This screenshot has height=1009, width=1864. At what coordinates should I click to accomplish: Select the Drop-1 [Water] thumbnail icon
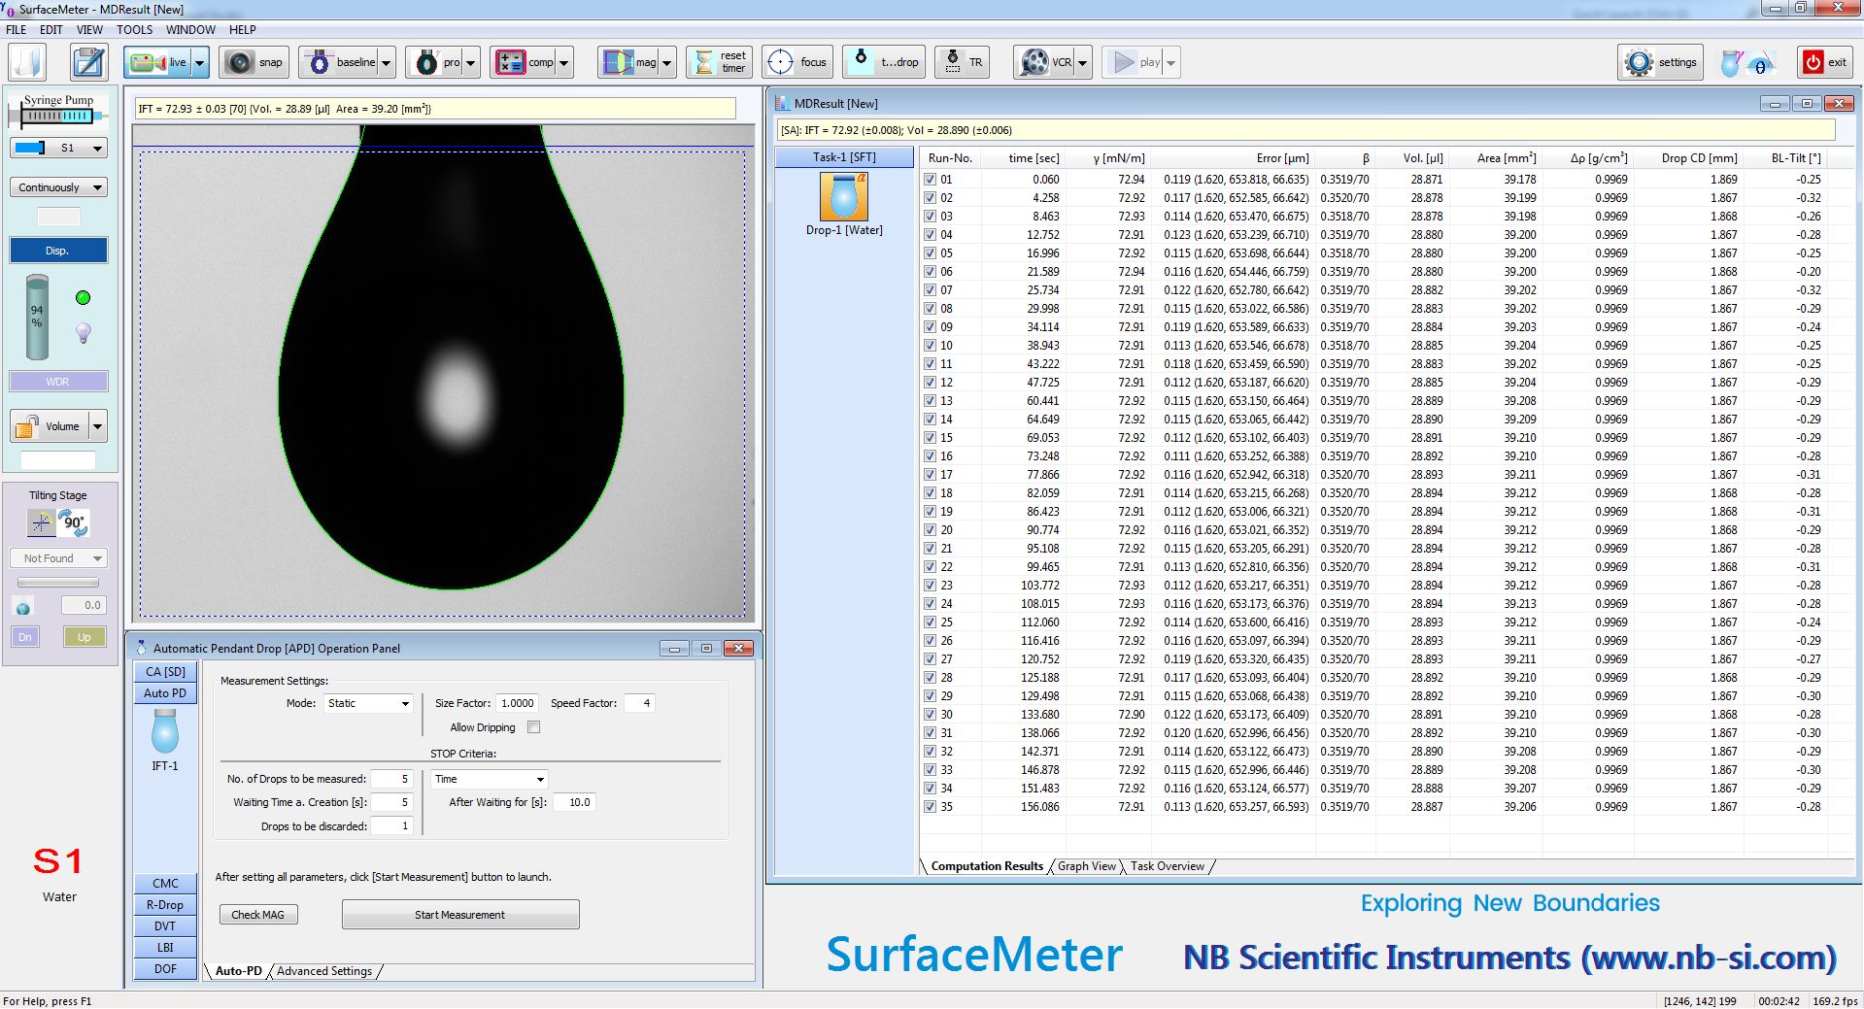(843, 197)
